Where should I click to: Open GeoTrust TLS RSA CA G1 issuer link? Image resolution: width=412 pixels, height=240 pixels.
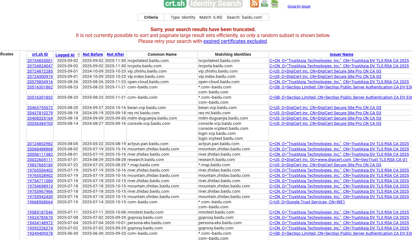point(338,160)
